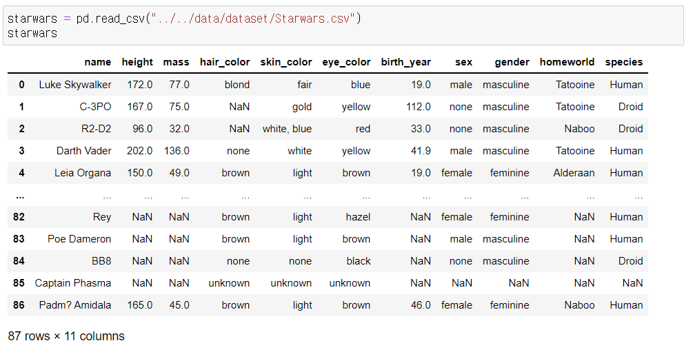Select the 'Leia Organa' name cell
693x352 pixels.
click(x=83, y=173)
